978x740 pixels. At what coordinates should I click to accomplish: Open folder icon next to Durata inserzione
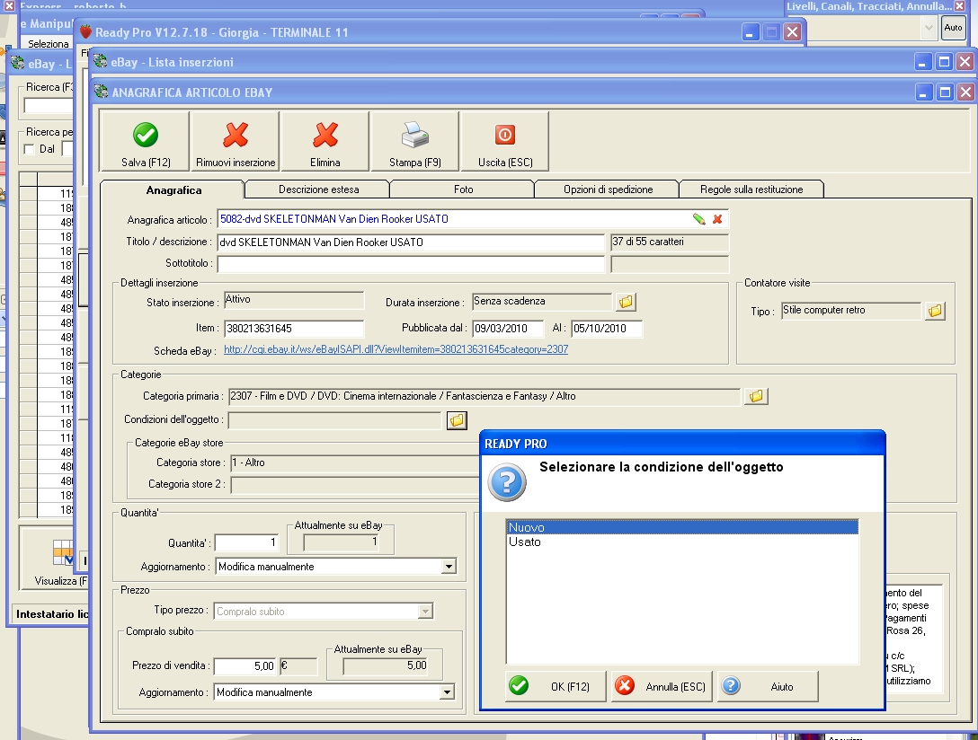[x=626, y=302]
